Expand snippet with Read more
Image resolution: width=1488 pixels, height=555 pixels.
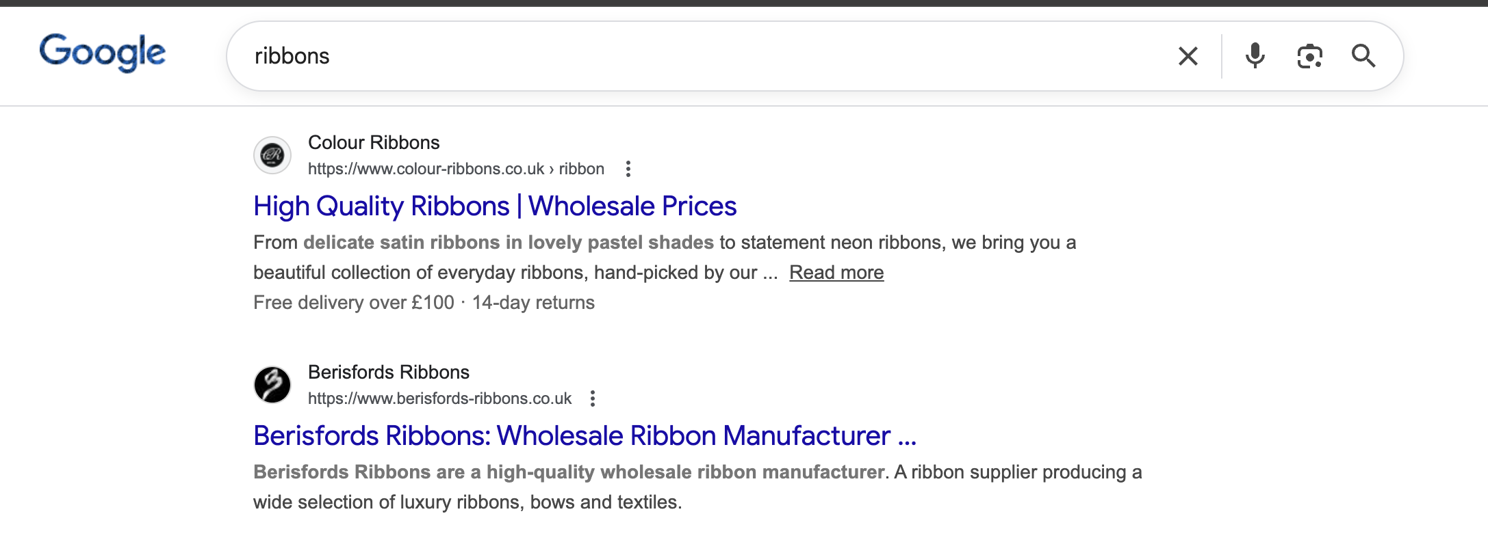click(x=836, y=273)
